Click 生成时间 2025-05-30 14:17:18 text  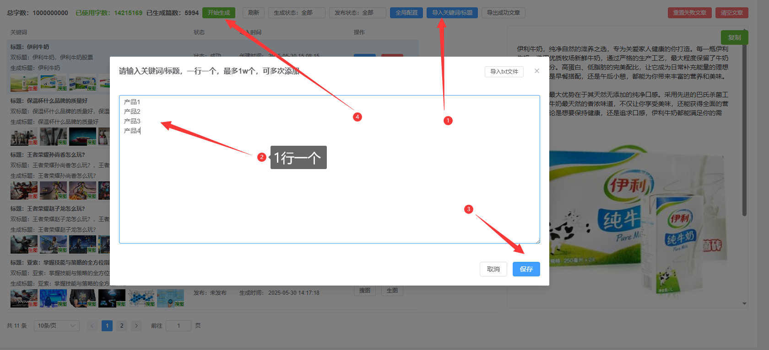(x=279, y=293)
